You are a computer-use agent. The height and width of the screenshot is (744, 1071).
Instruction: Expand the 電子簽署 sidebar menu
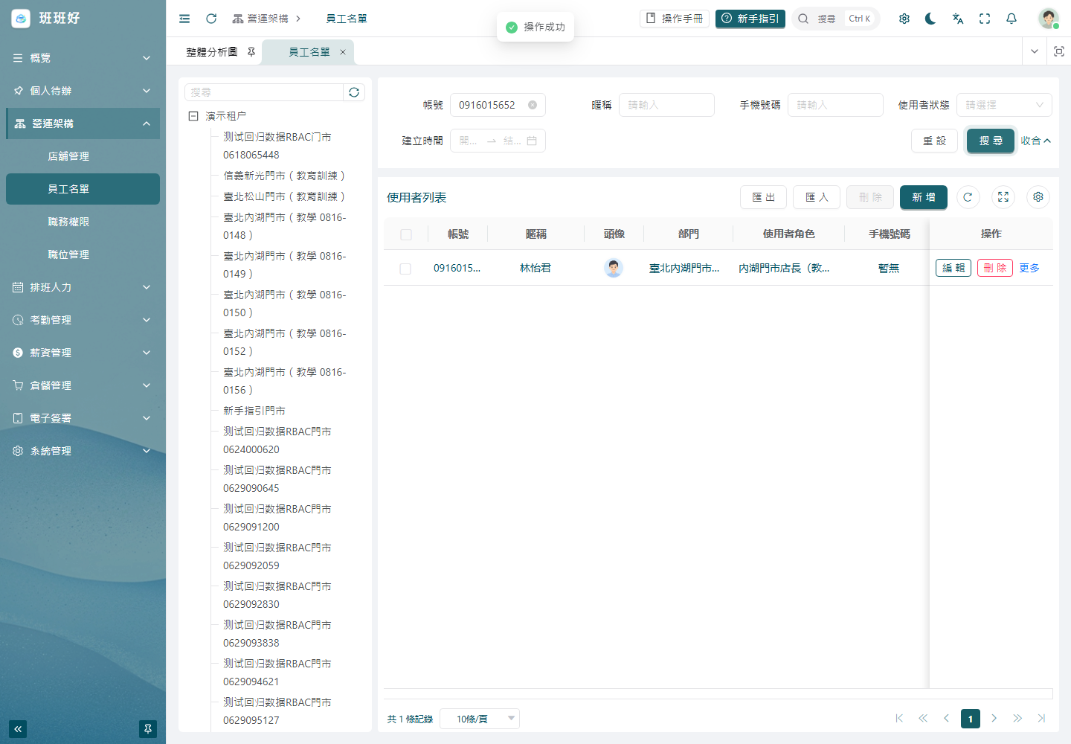pyautogui.click(x=83, y=418)
